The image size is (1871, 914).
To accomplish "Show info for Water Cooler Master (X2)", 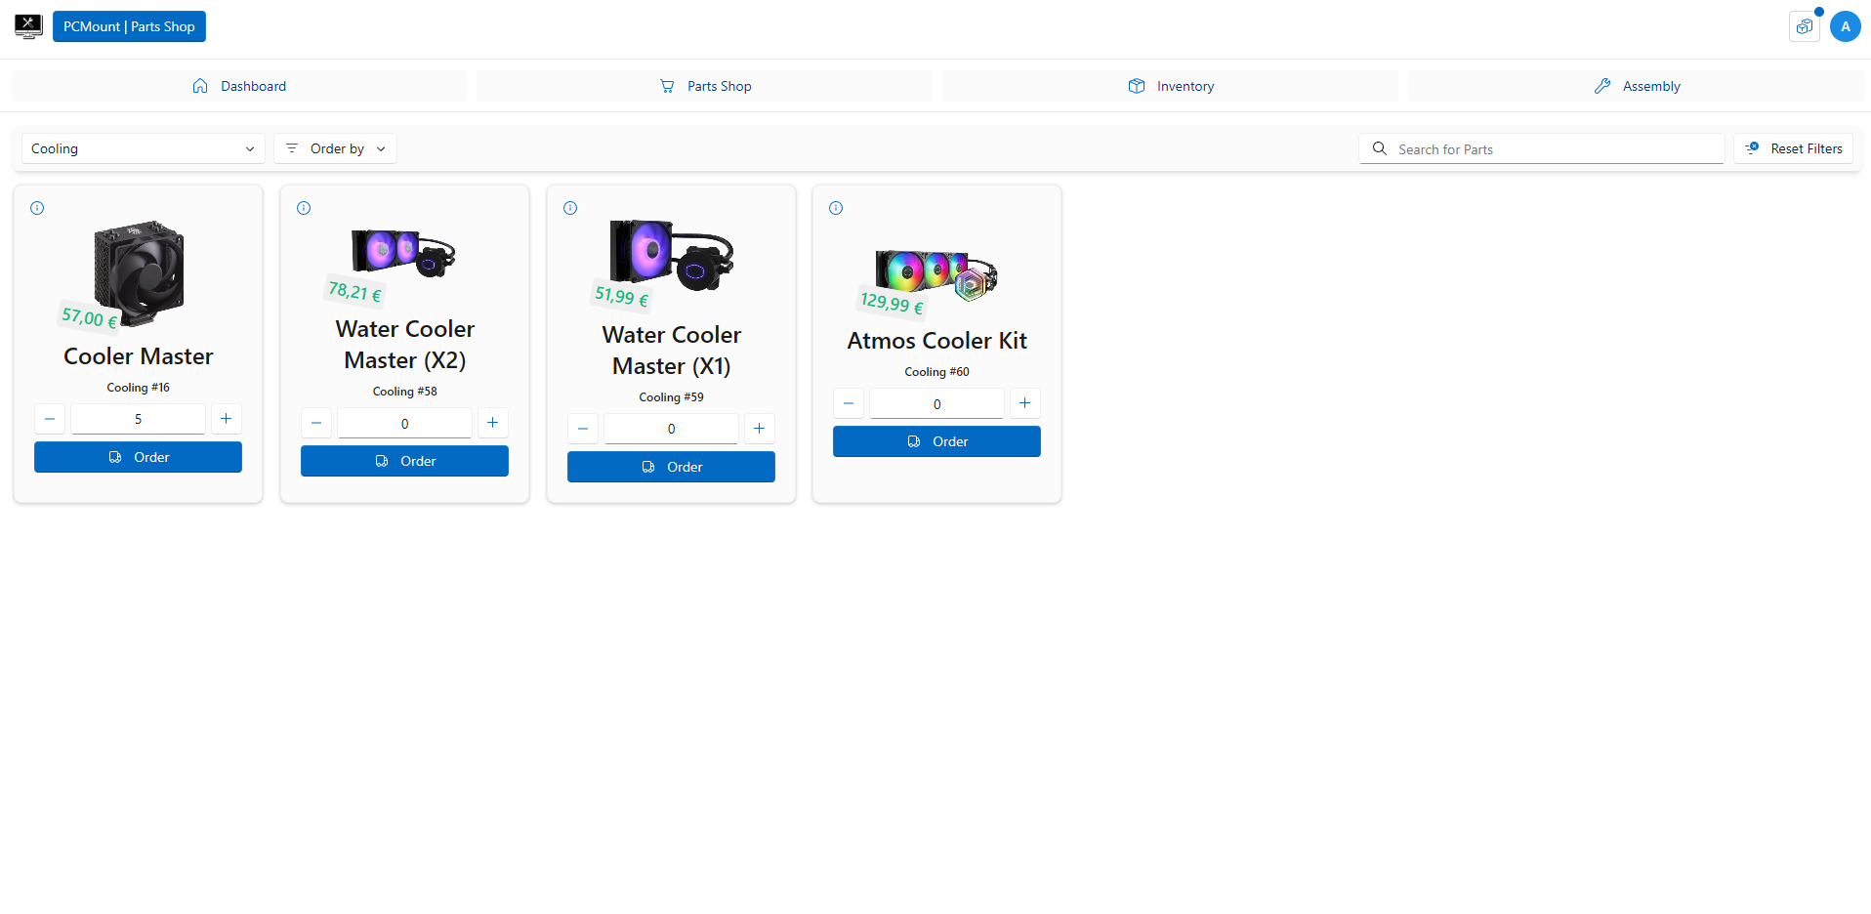I will click(304, 208).
